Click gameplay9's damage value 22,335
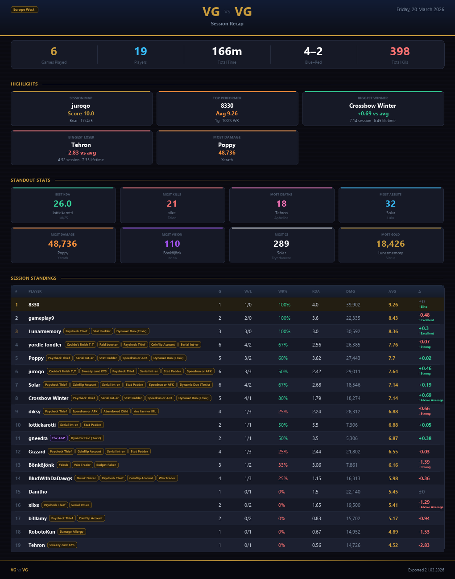This screenshot has width=455, height=579. [353, 318]
